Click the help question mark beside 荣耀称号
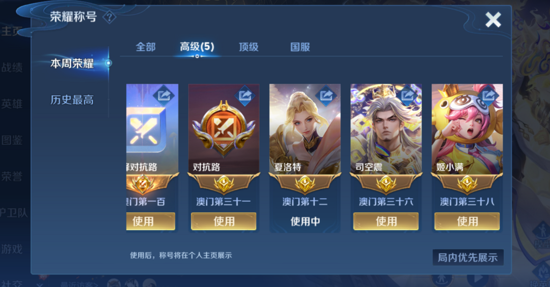Image resolution: width=550 pixels, height=287 pixels. click(109, 17)
